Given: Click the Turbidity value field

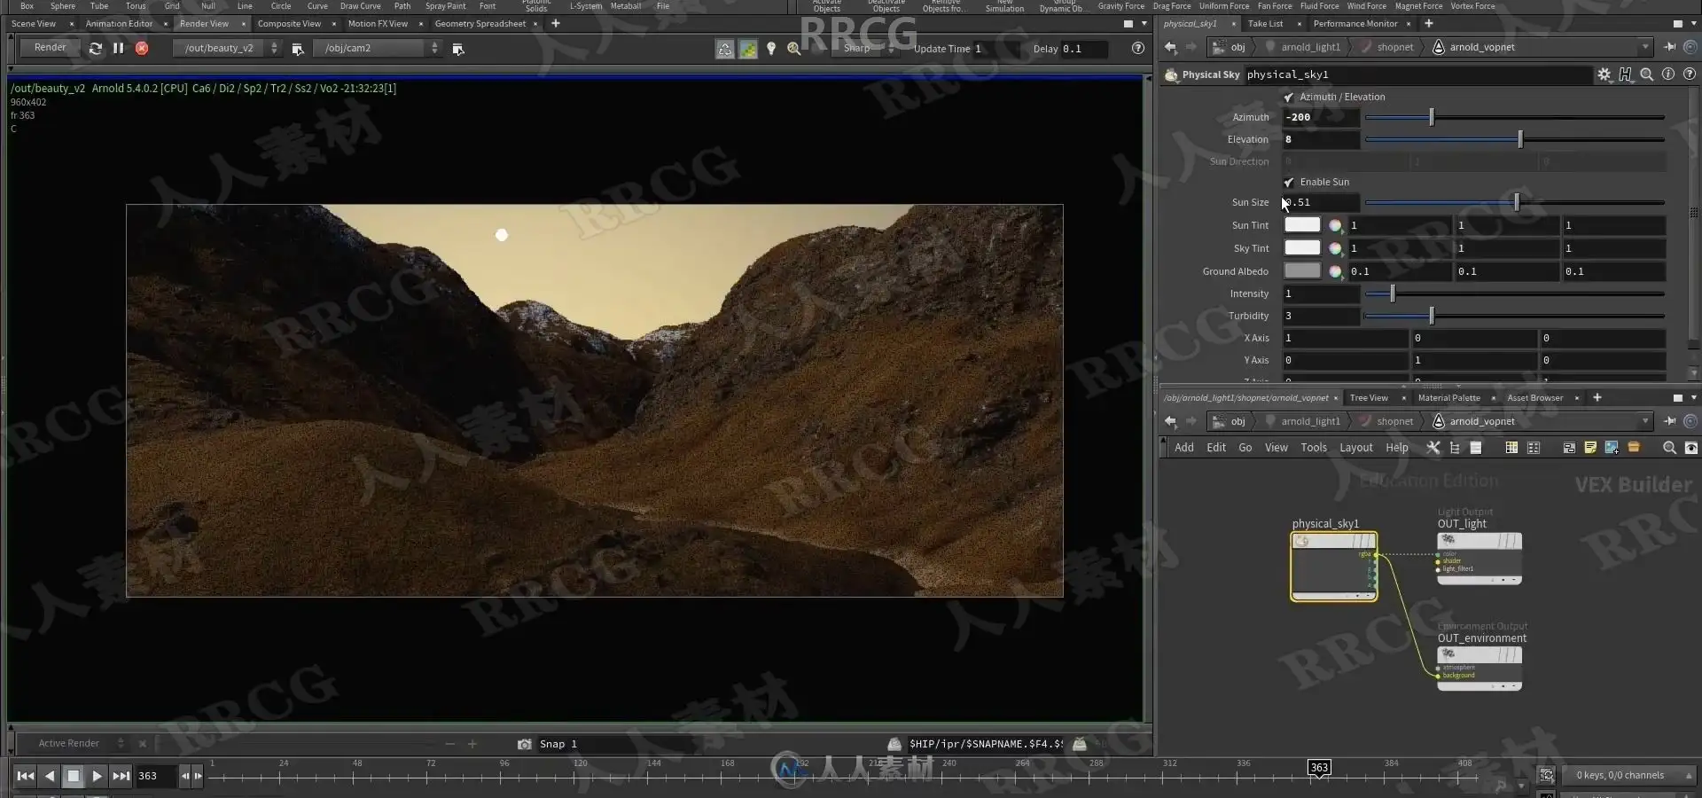Looking at the screenshot, I should pyautogui.click(x=1321, y=316).
